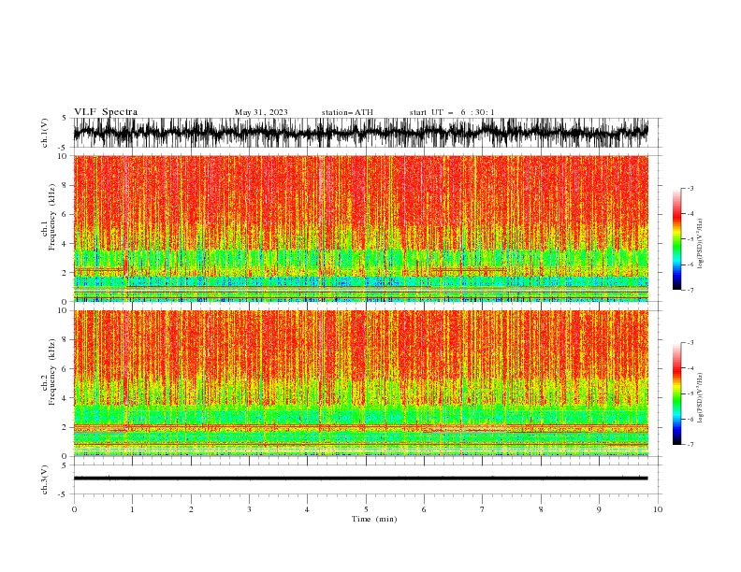741x572 pixels.
Task: Click the ch.3 flat voltage trace
Action: [360, 479]
